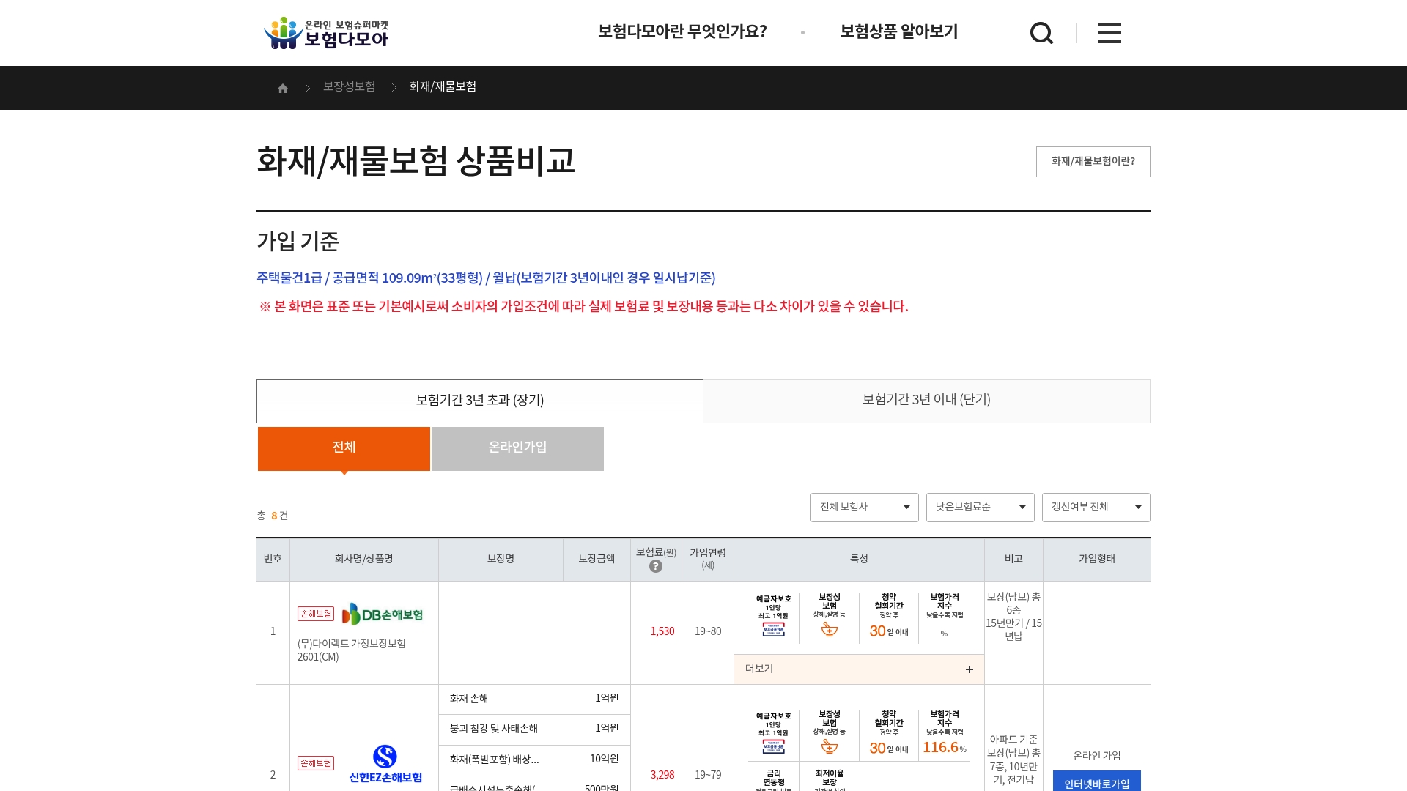Screen dimensions: 1407x791
Task: Click 보장성보험 breadcrumb link
Action: pyautogui.click(x=349, y=87)
